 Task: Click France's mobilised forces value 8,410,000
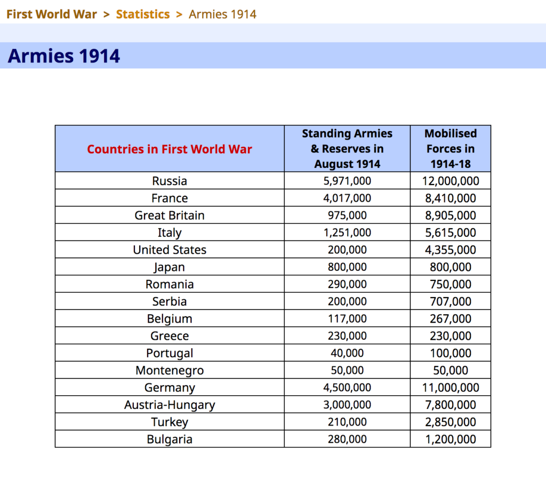click(x=451, y=198)
